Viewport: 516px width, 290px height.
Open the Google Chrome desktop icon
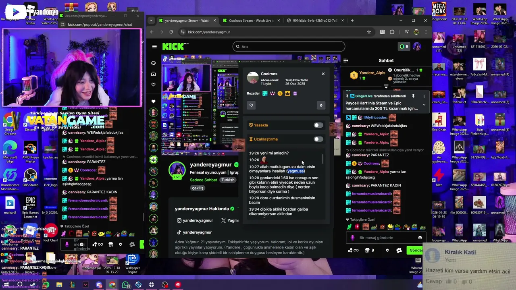pos(10,123)
